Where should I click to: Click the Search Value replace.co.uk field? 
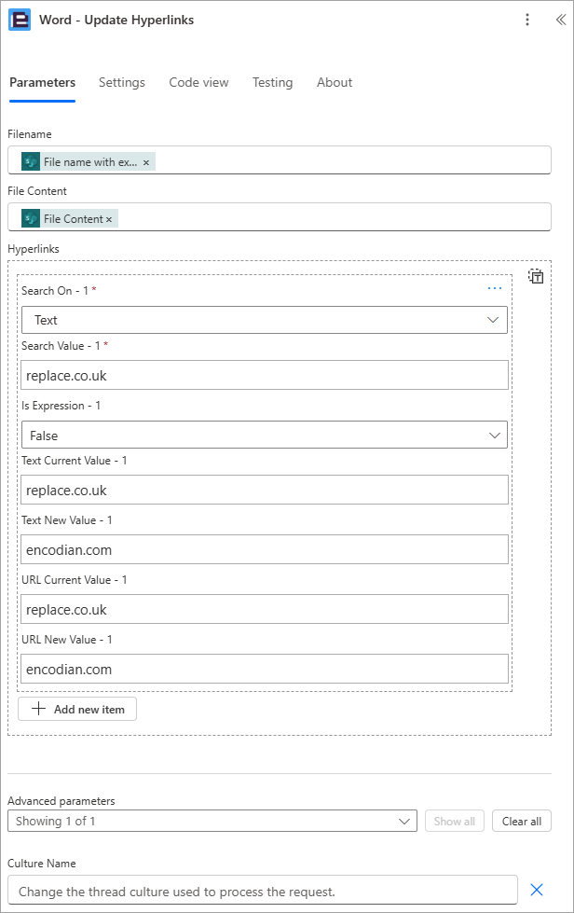pos(265,375)
